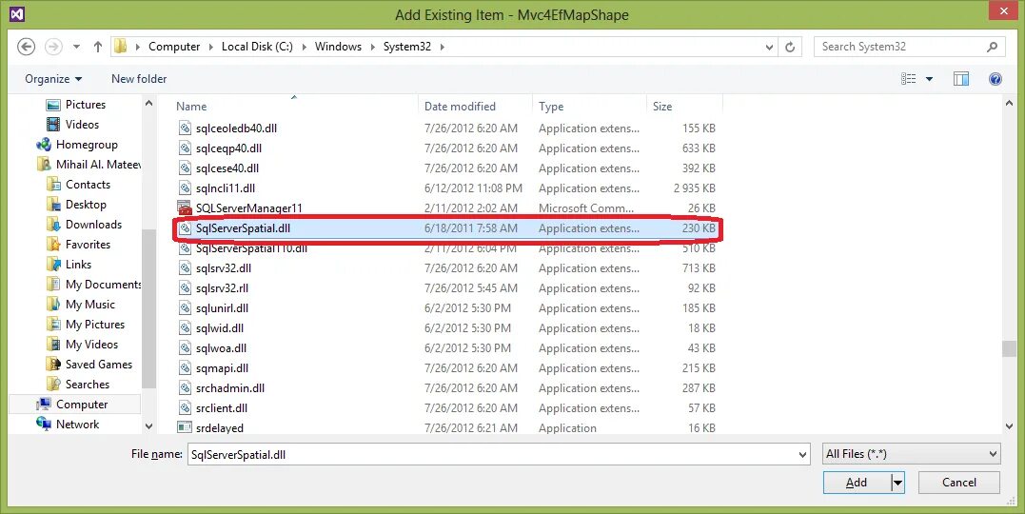Click the Windows breadcrumb segment
1025x514 pixels.
[338, 47]
